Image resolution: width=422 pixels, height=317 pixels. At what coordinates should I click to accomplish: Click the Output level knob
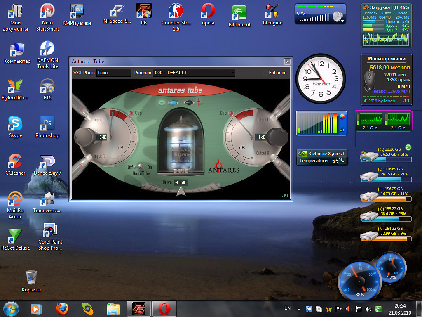tap(277, 136)
